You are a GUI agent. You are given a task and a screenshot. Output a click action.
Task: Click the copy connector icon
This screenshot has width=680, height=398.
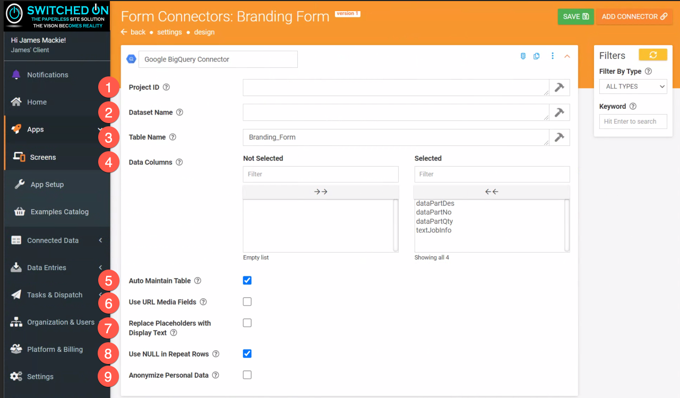[537, 56]
